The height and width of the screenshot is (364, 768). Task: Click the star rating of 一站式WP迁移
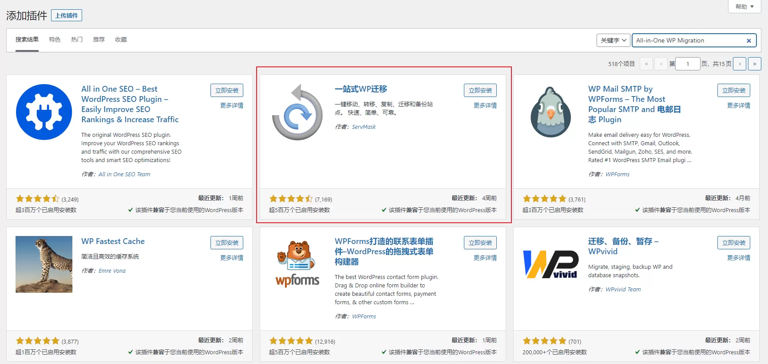pos(291,199)
